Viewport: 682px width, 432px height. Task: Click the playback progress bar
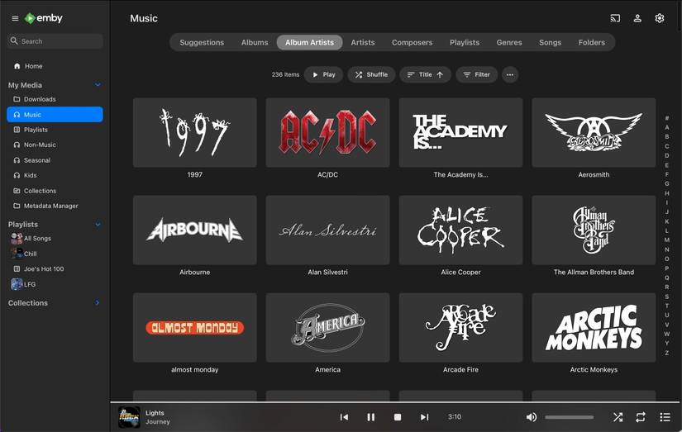(x=396, y=402)
